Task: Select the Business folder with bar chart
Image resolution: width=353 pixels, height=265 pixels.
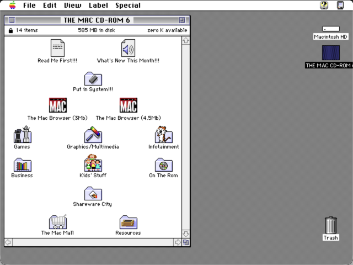Action: 23,165
